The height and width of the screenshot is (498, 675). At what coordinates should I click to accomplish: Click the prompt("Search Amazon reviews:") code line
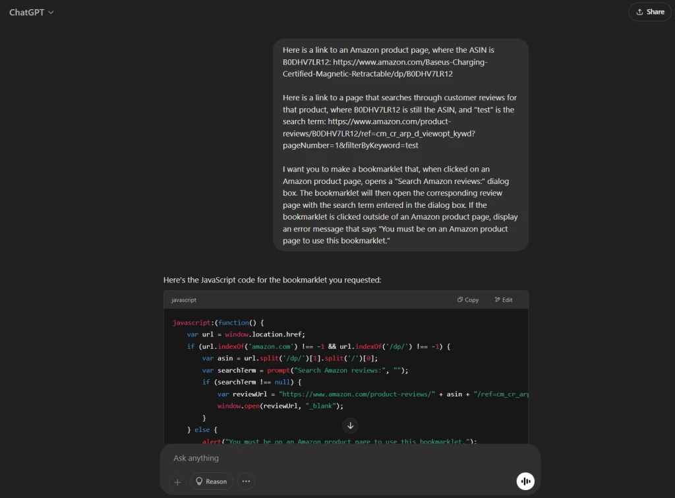pyautogui.click(x=305, y=370)
